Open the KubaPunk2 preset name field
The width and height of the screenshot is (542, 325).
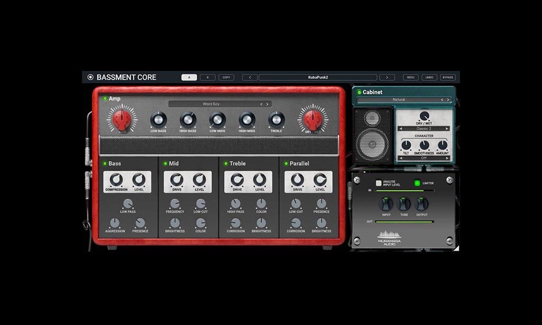click(x=318, y=77)
